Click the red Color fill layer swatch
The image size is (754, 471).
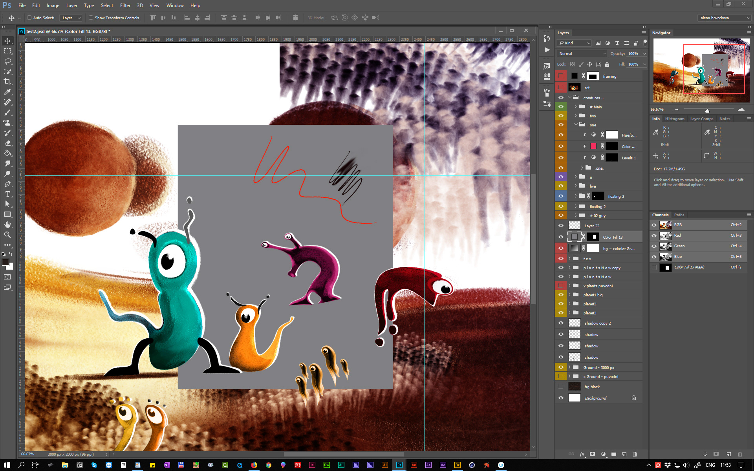pyautogui.click(x=593, y=146)
